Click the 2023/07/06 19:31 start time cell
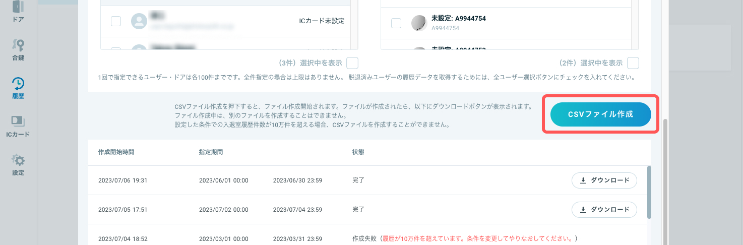Viewport: 743px width, 245px height. click(122, 180)
